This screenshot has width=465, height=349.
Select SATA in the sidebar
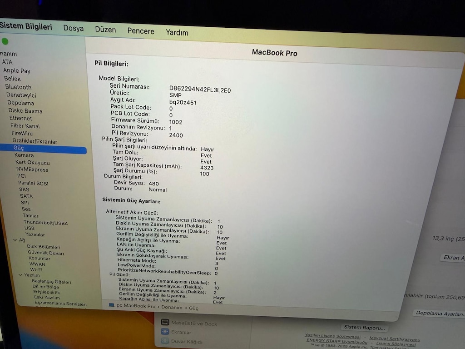[26, 196]
